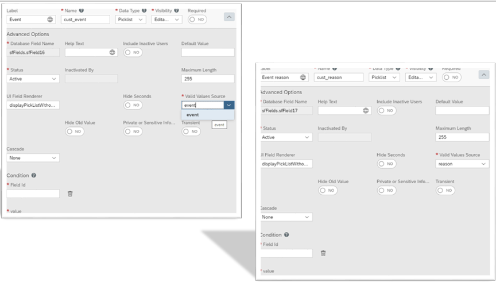Open Status dropdown showing Active in left panel
The width and height of the screenshot is (496, 282).
33,79
